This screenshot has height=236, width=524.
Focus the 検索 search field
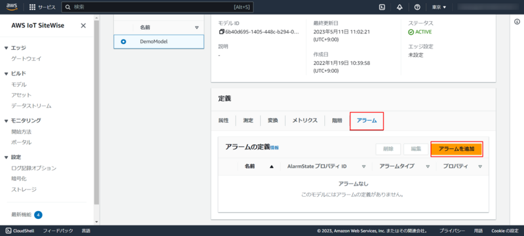click(157, 7)
